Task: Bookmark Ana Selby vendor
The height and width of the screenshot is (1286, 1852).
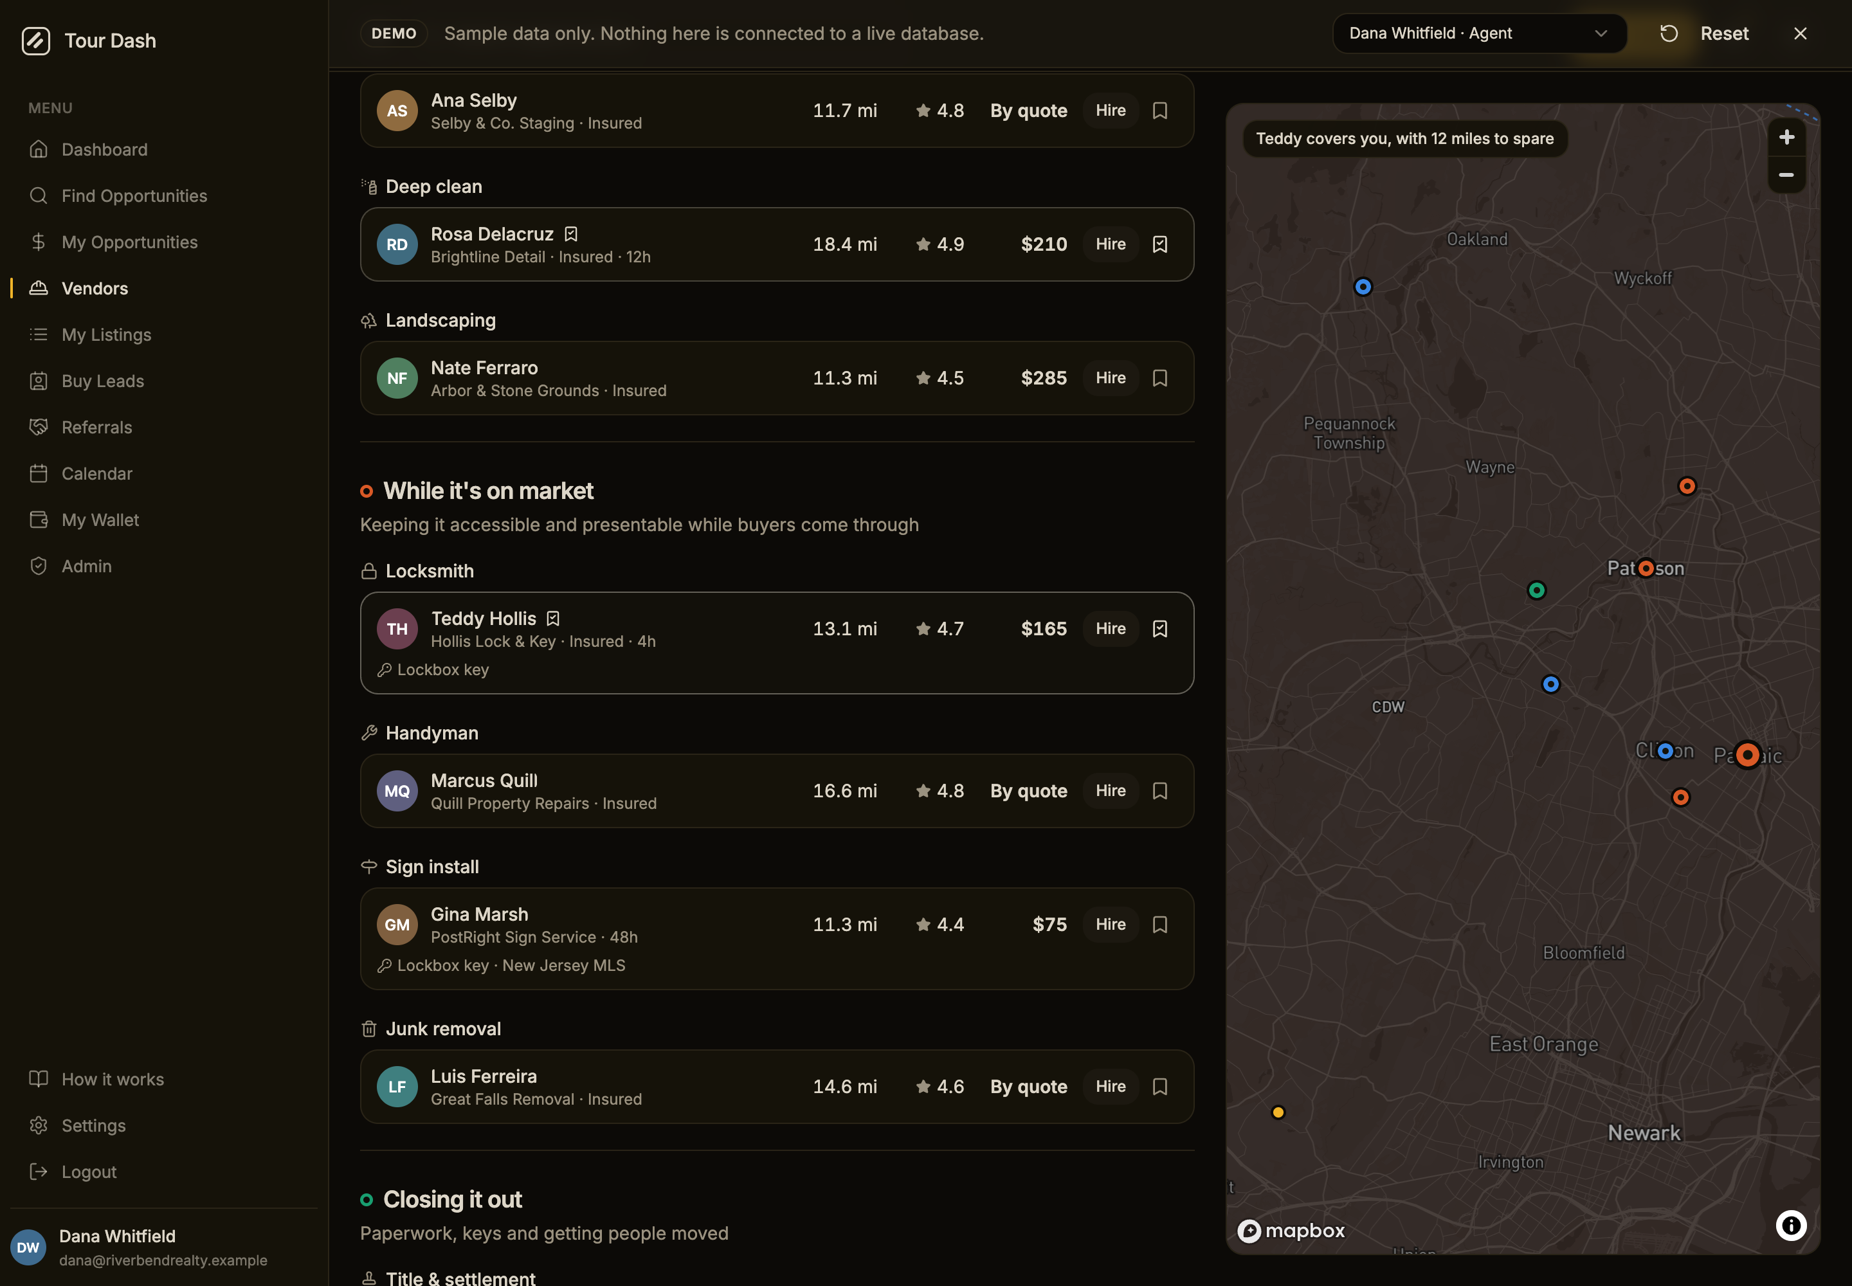Action: click(x=1159, y=111)
